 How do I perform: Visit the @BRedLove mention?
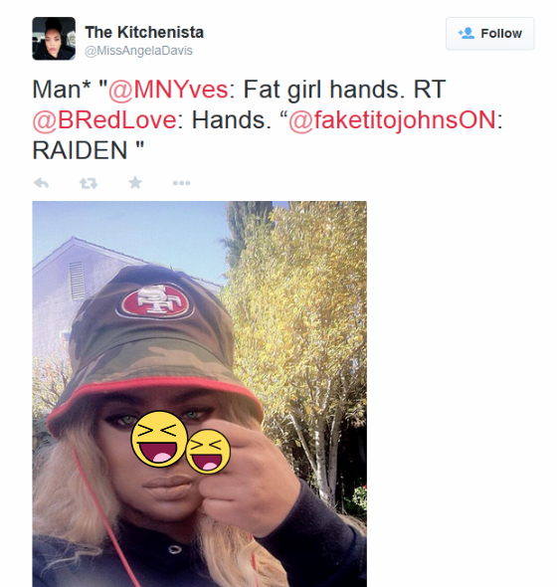(x=104, y=120)
